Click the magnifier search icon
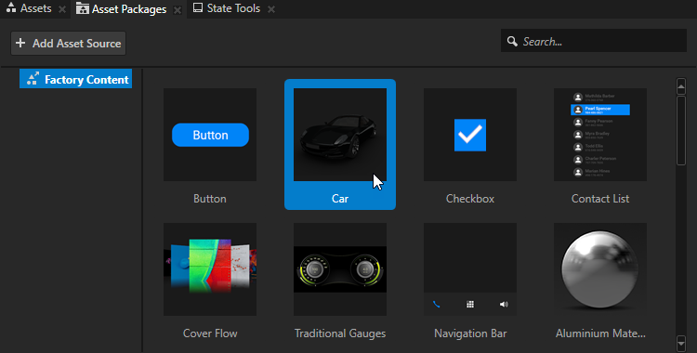Viewport: 697px width, 353px height. pos(512,42)
